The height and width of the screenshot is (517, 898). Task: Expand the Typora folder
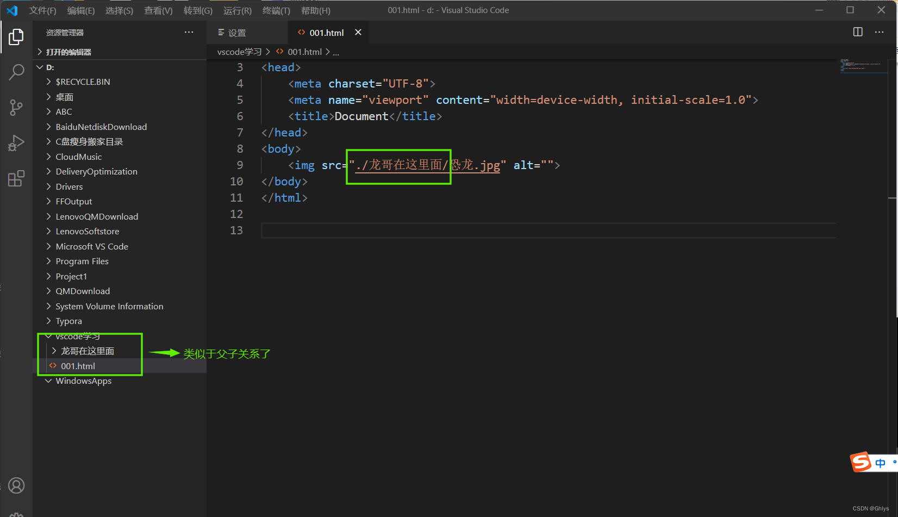[x=120, y=321]
